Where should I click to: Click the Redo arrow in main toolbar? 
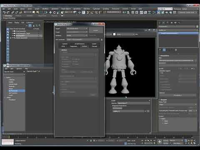pos(8,12)
